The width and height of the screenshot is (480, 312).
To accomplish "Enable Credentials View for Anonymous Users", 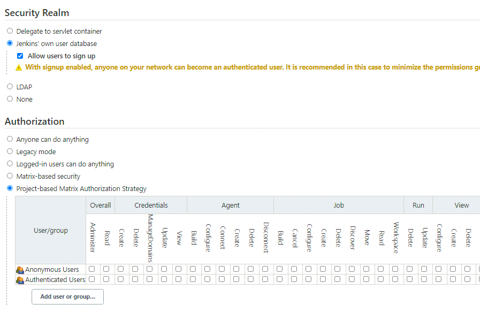I will (178, 269).
